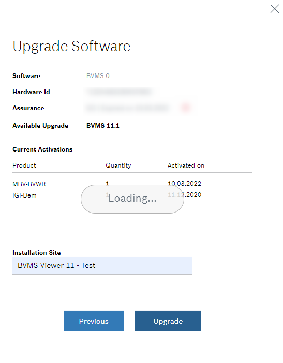The height and width of the screenshot is (363, 283).
Task: Click the Upgrade Software title
Action: pyautogui.click(x=71, y=47)
